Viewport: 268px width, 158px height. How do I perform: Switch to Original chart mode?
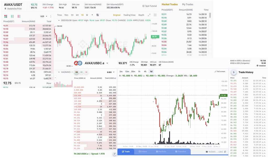tap(117, 15)
